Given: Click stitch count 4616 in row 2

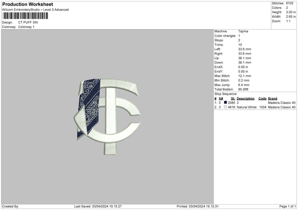Looking at the screenshot, I should pyautogui.click(x=231, y=107).
